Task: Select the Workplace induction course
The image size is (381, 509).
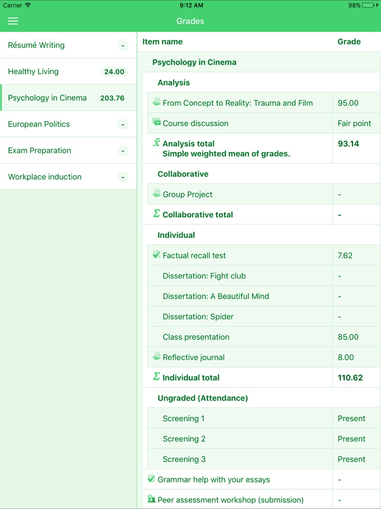Action: [x=68, y=177]
